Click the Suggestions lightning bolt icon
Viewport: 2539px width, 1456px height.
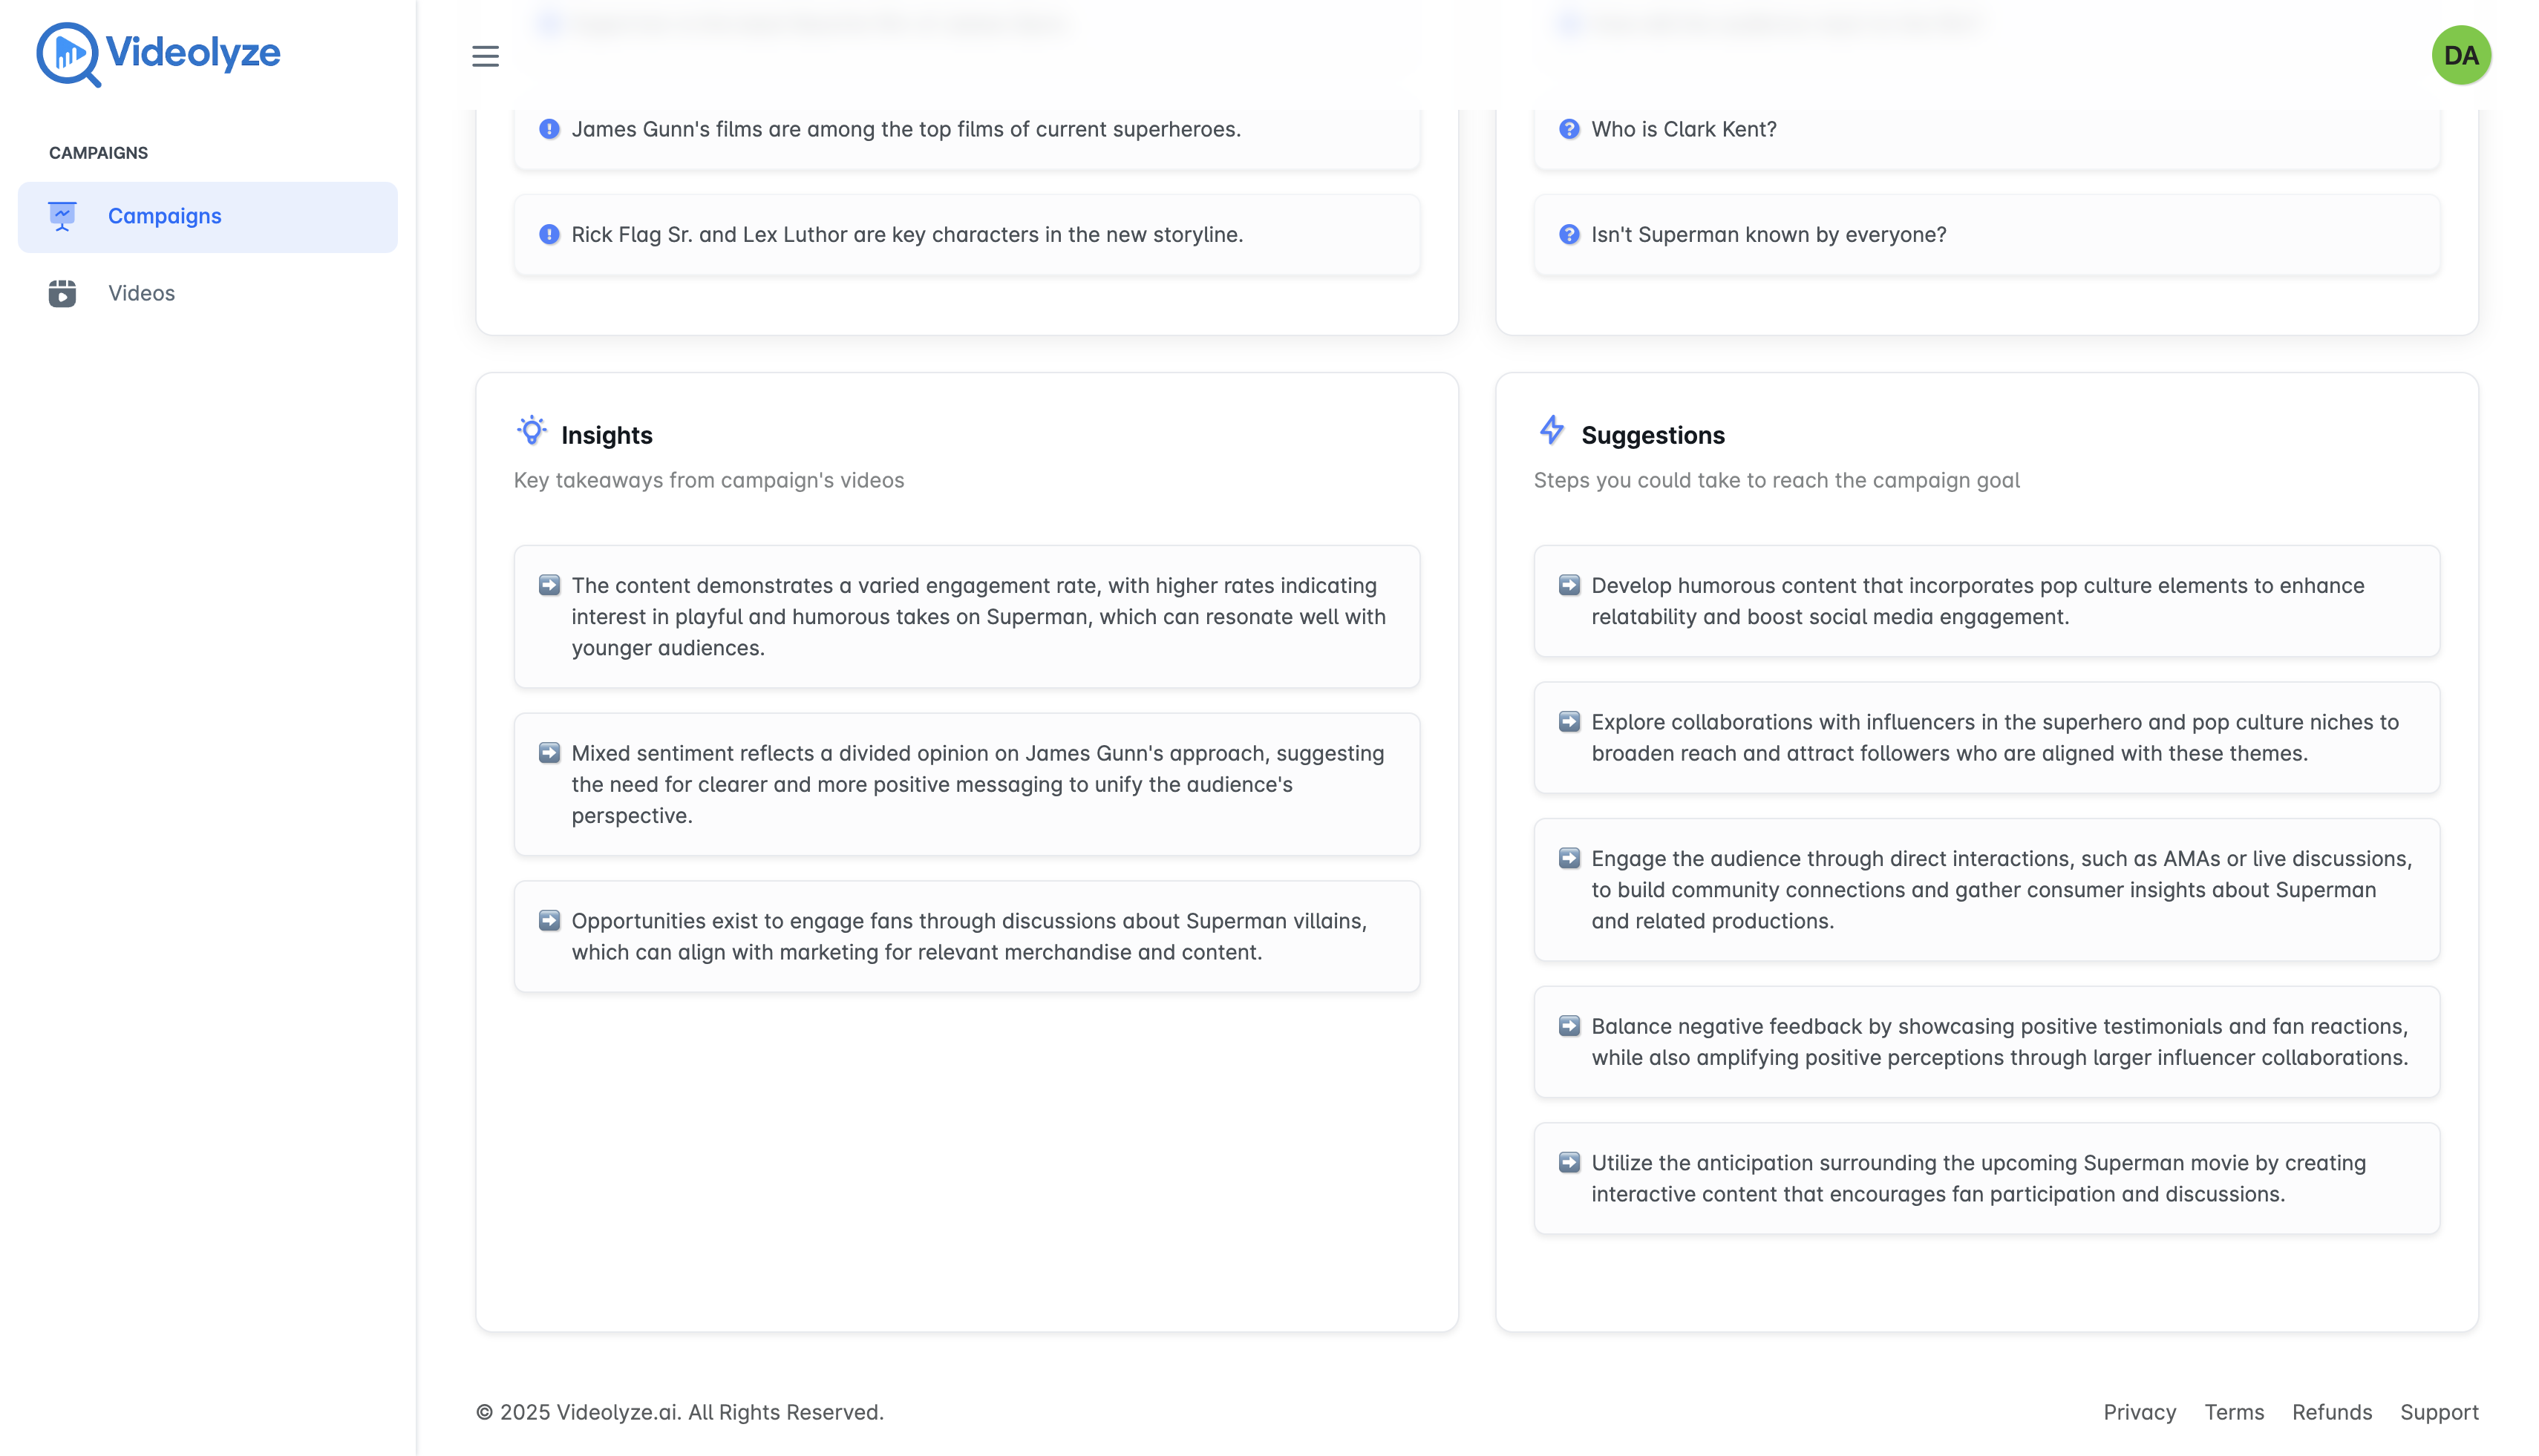click(1552, 431)
